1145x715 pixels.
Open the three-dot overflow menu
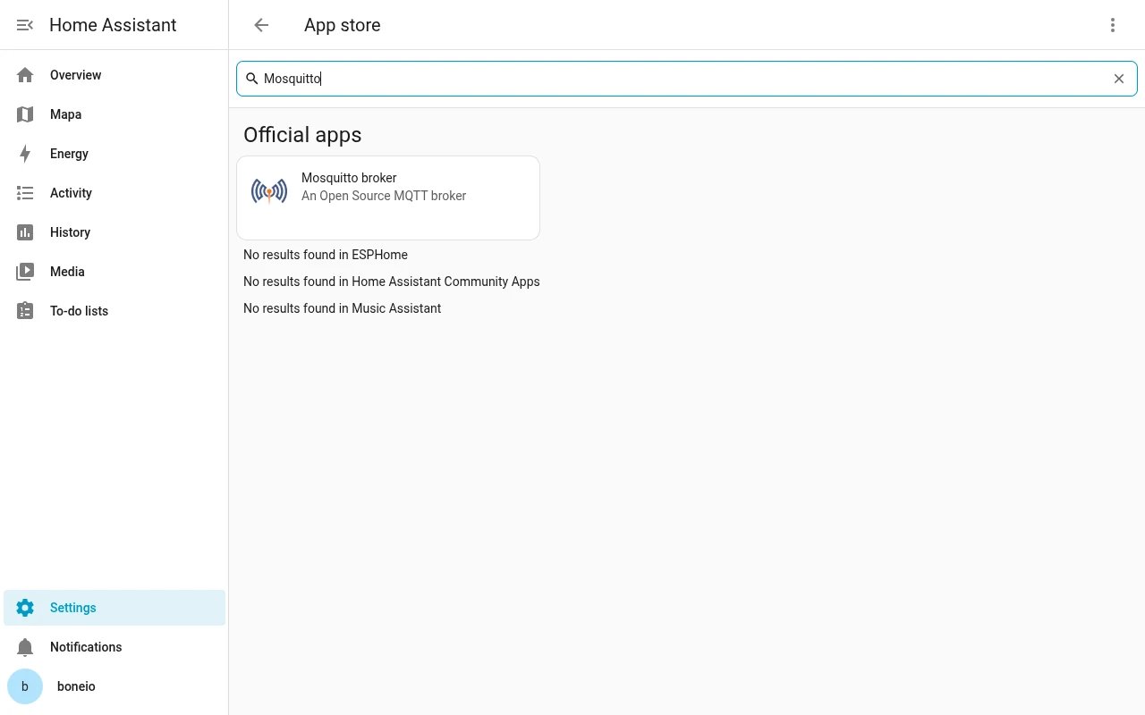click(x=1113, y=25)
